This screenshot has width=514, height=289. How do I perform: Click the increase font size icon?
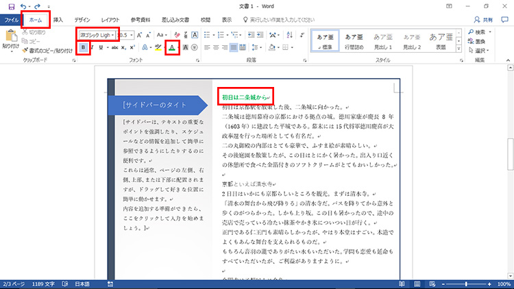(x=139, y=34)
